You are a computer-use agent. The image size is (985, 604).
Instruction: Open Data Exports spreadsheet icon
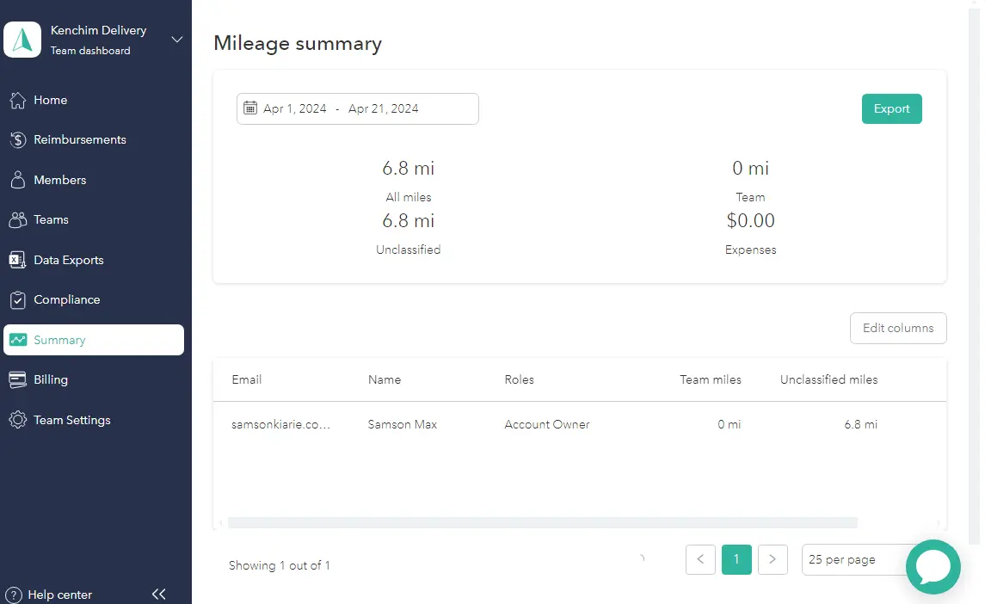pyautogui.click(x=19, y=259)
